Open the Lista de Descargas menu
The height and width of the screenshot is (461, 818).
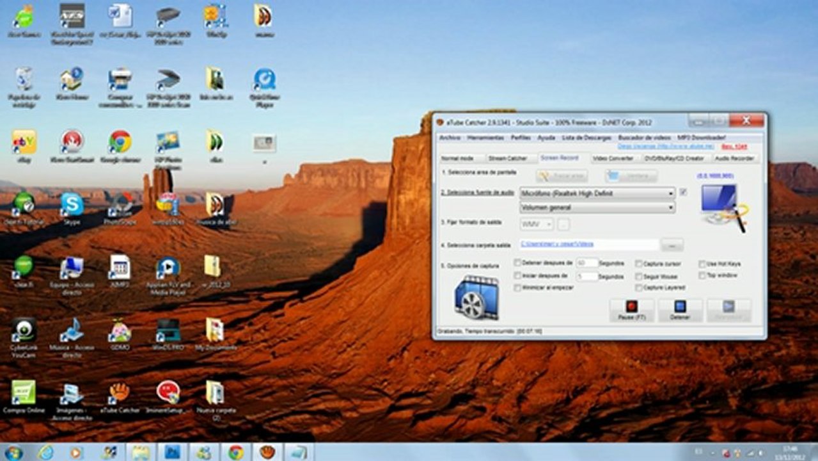point(586,138)
